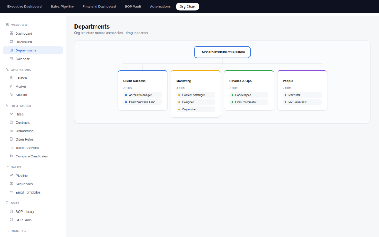Select the Marketing department card title
This screenshot has height=237, width=379.
(184, 81)
